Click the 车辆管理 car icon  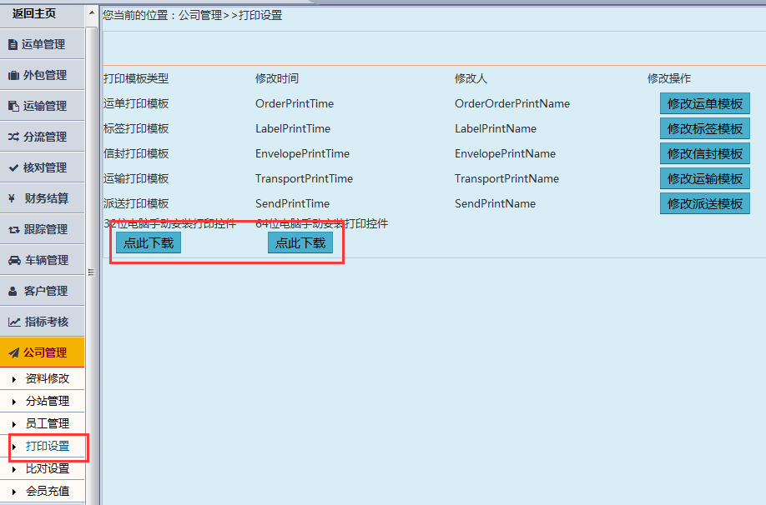point(14,260)
